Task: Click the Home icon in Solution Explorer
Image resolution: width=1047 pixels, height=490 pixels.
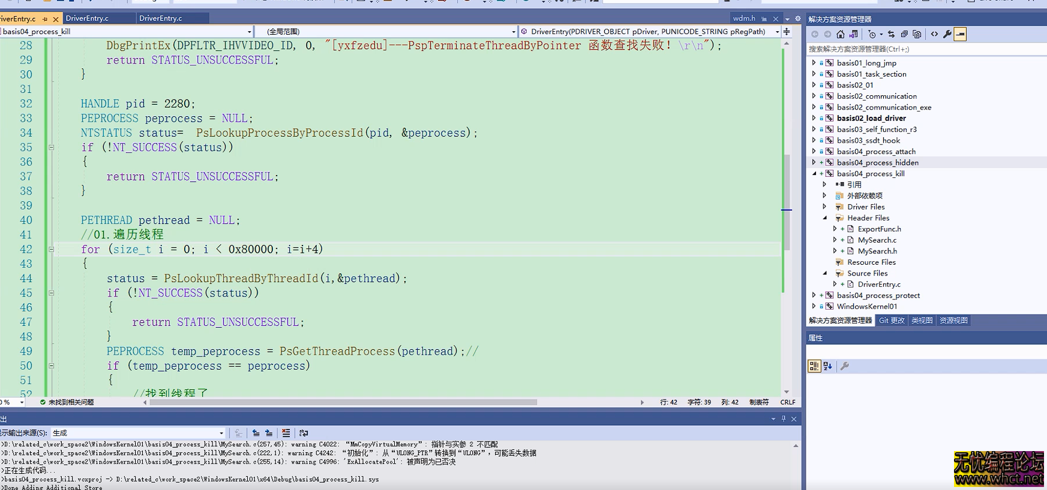Action: pos(840,34)
